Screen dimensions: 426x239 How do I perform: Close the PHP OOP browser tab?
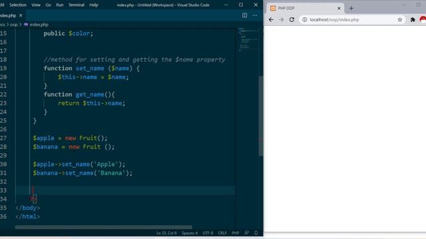click(x=339, y=9)
